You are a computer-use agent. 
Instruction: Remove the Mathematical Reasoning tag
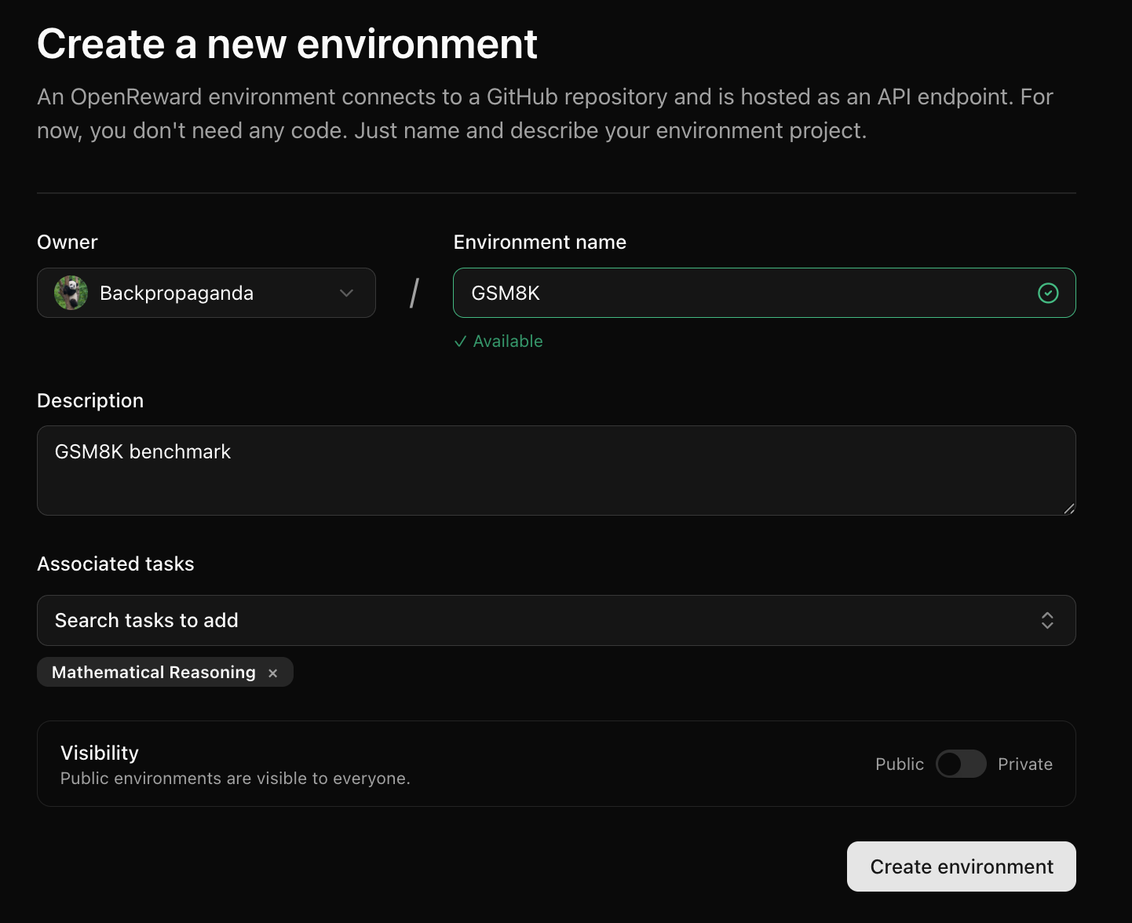[272, 672]
